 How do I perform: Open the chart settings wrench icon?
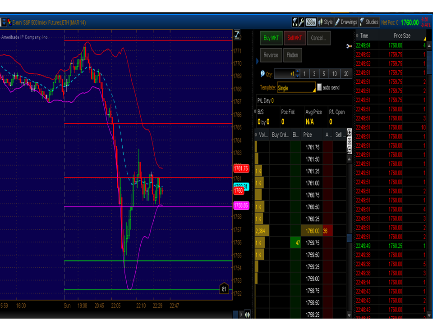(301, 22)
